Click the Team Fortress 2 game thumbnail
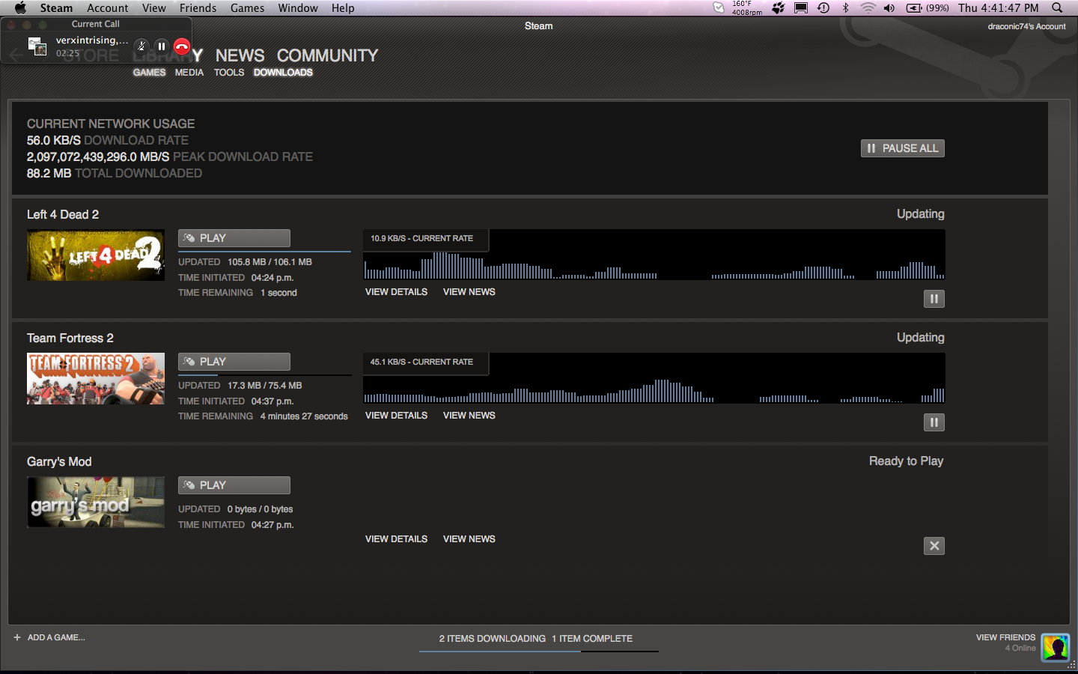 [96, 379]
